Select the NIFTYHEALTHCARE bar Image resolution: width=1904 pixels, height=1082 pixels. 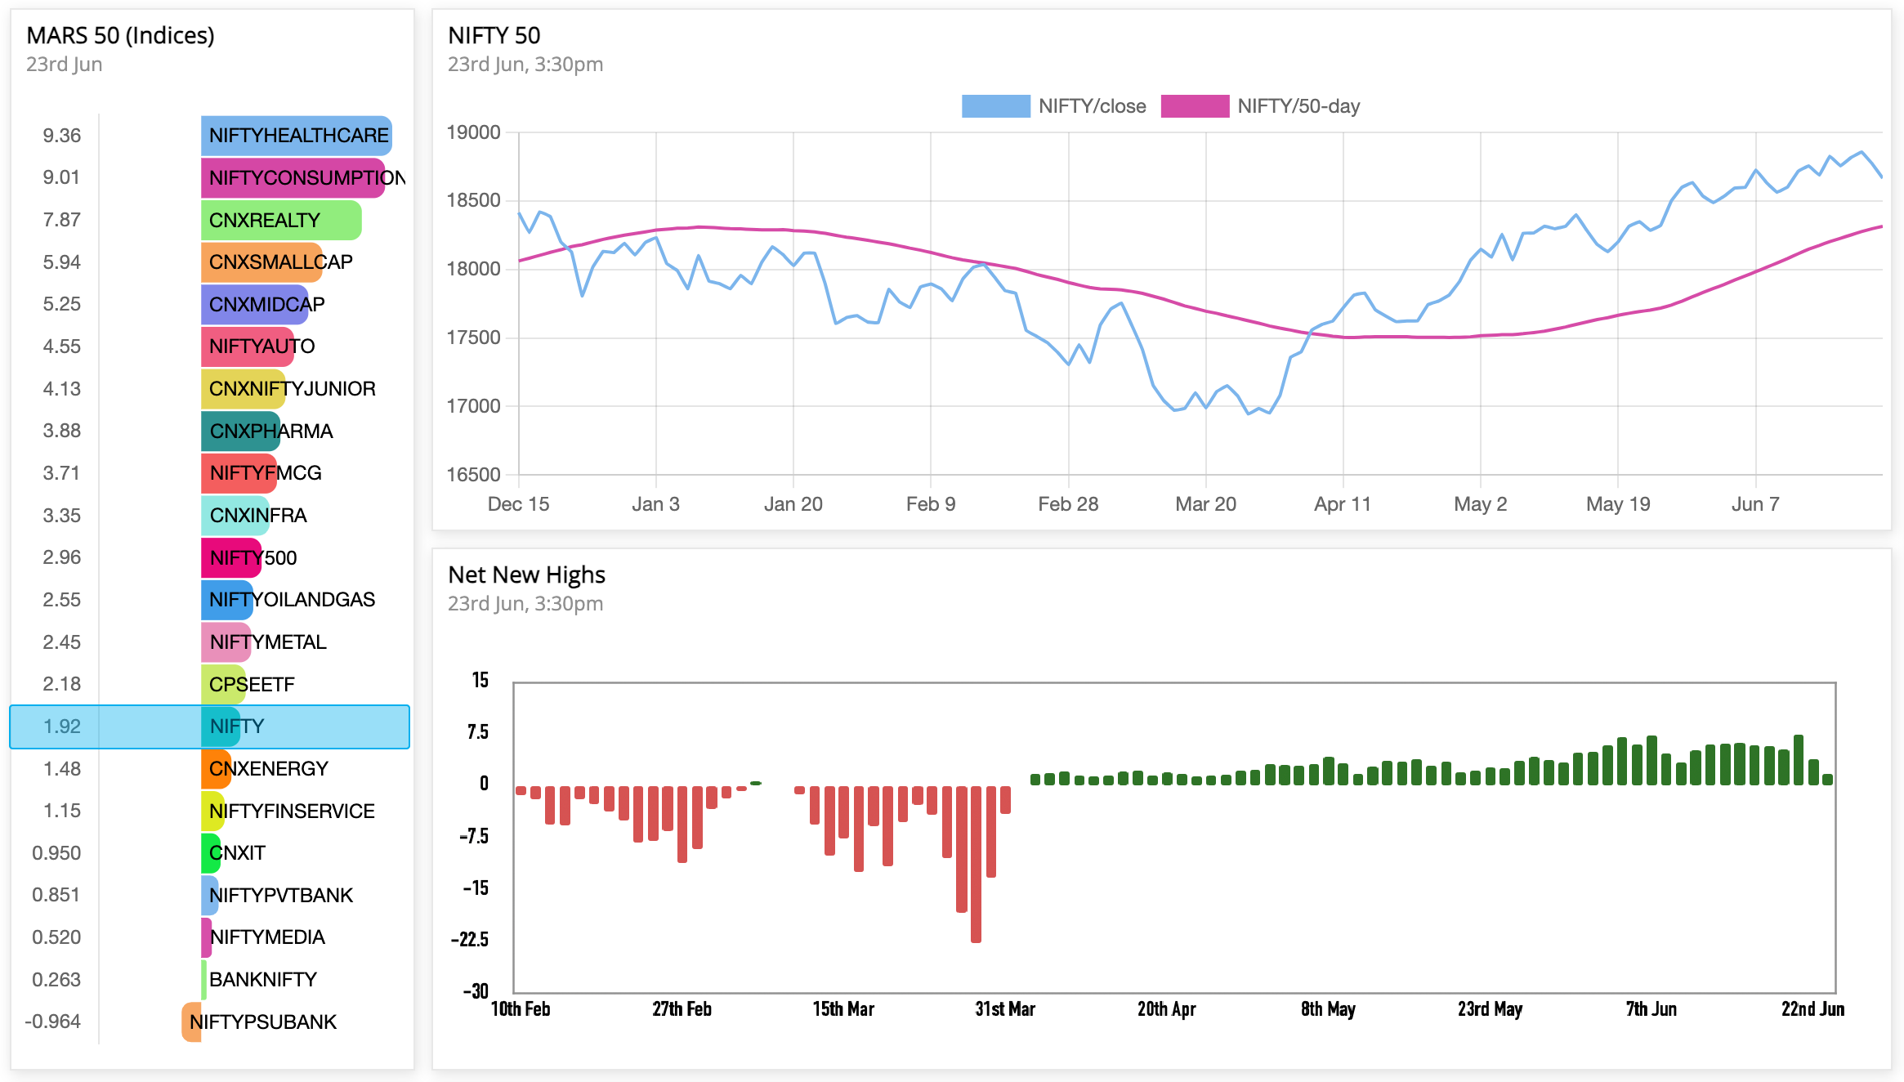click(297, 136)
